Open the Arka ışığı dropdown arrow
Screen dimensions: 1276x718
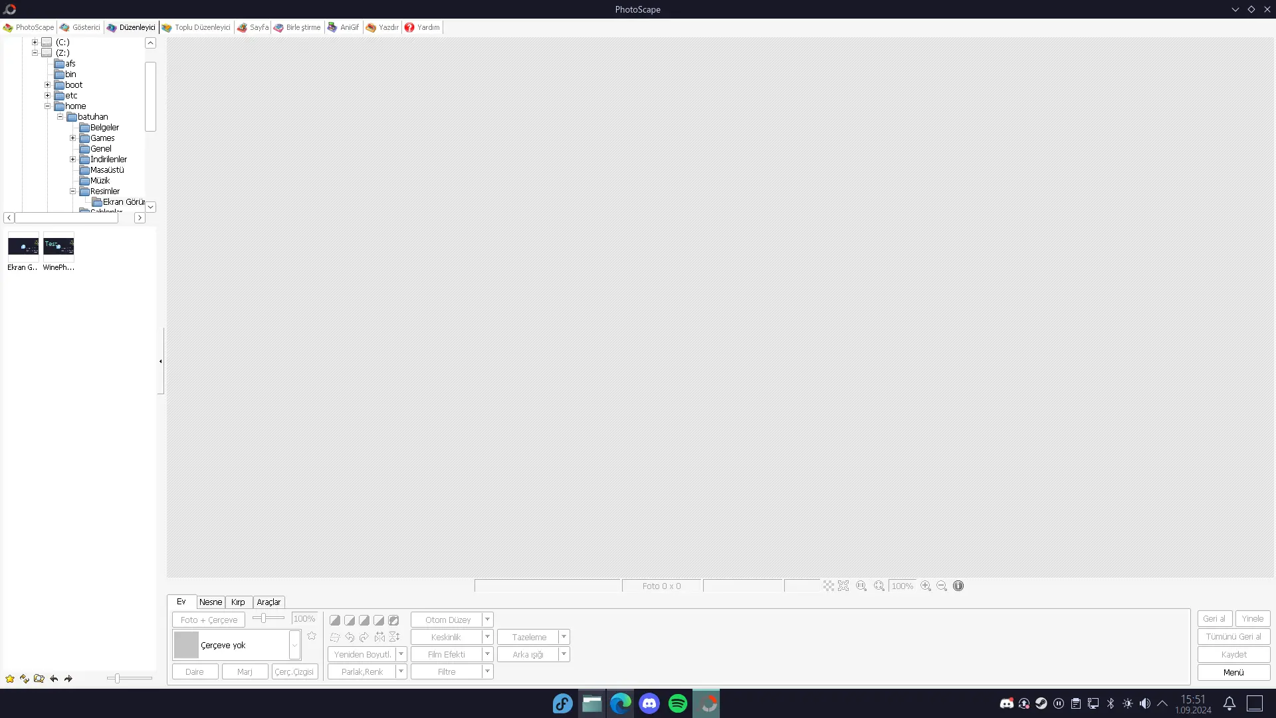tap(564, 654)
